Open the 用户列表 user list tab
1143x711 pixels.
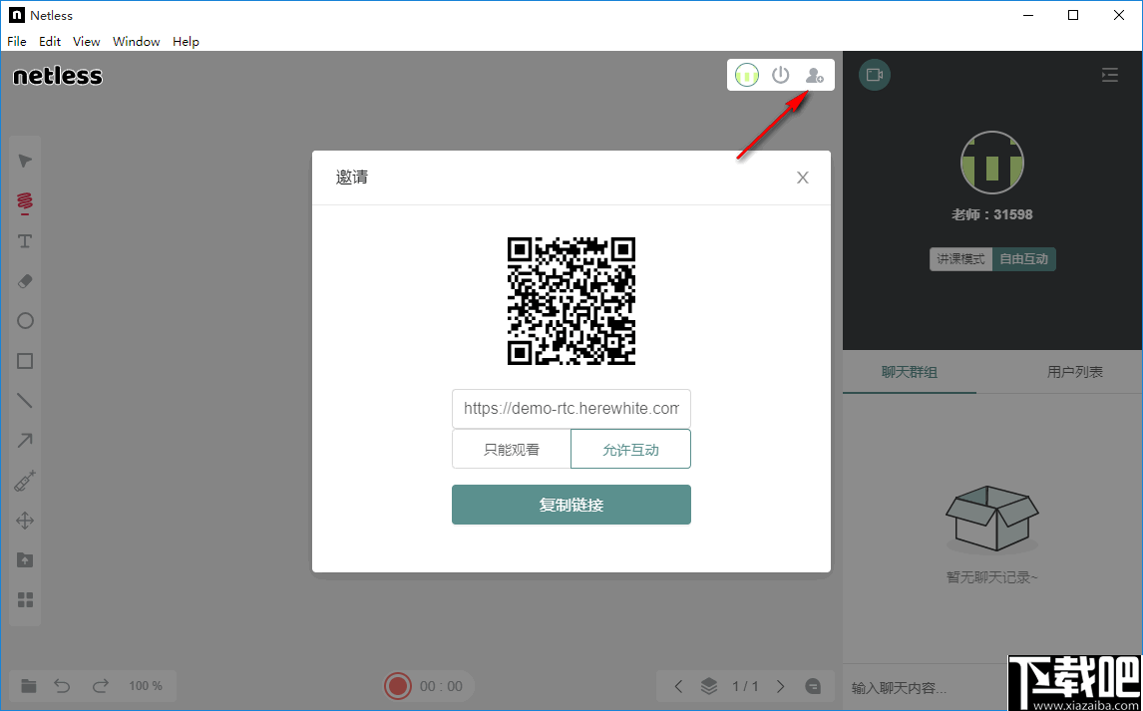[x=1074, y=372]
